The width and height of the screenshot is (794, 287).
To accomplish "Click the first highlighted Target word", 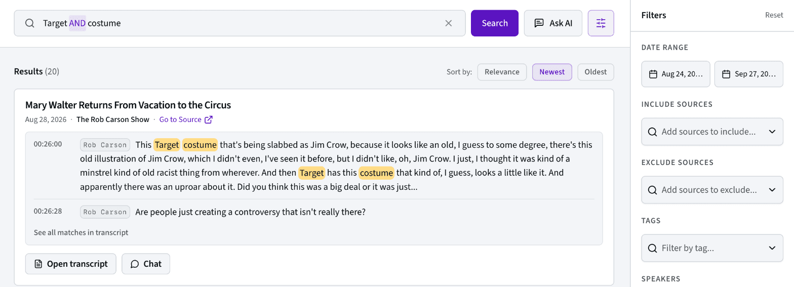I will coord(167,145).
